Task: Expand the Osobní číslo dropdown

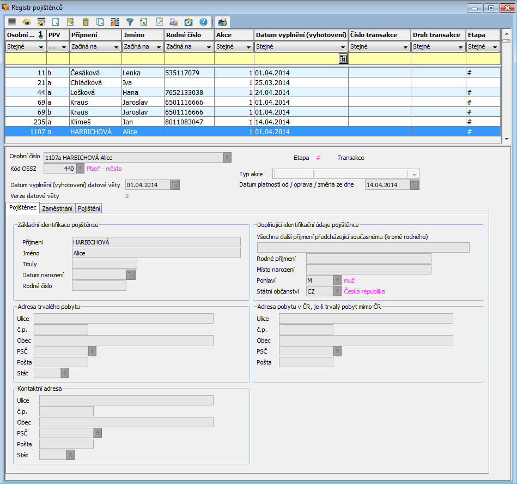Action: pyautogui.click(x=227, y=157)
